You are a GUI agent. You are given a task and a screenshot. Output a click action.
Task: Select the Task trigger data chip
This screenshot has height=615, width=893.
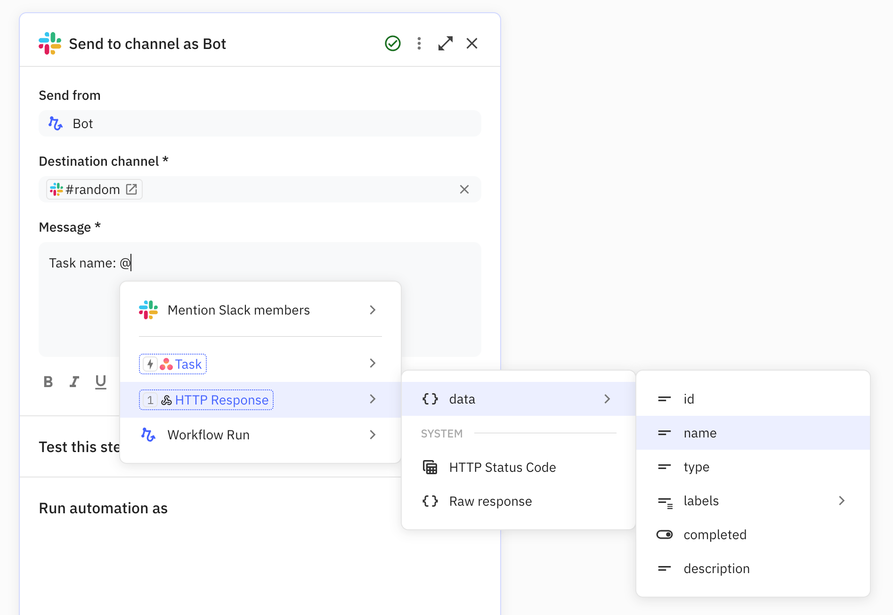pos(173,364)
